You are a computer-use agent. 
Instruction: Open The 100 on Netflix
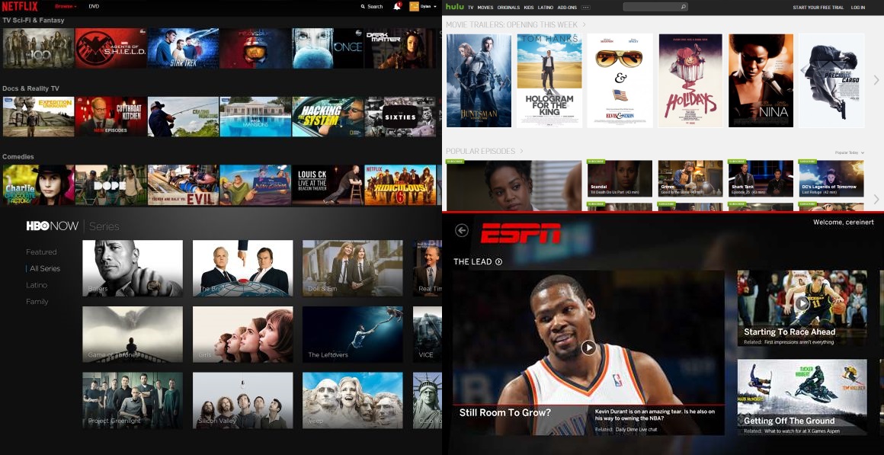click(38, 48)
